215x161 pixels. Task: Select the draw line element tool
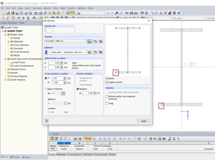8,18
